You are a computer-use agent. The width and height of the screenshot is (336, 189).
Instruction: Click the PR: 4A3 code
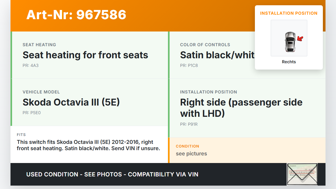(x=30, y=65)
